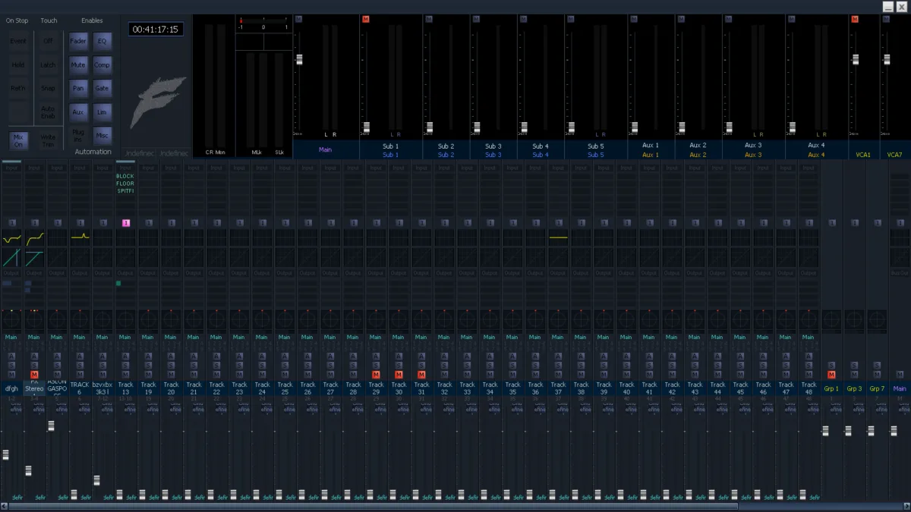
Task: Open the dynamics graph on FX Stereo channel
Action: pos(34,258)
